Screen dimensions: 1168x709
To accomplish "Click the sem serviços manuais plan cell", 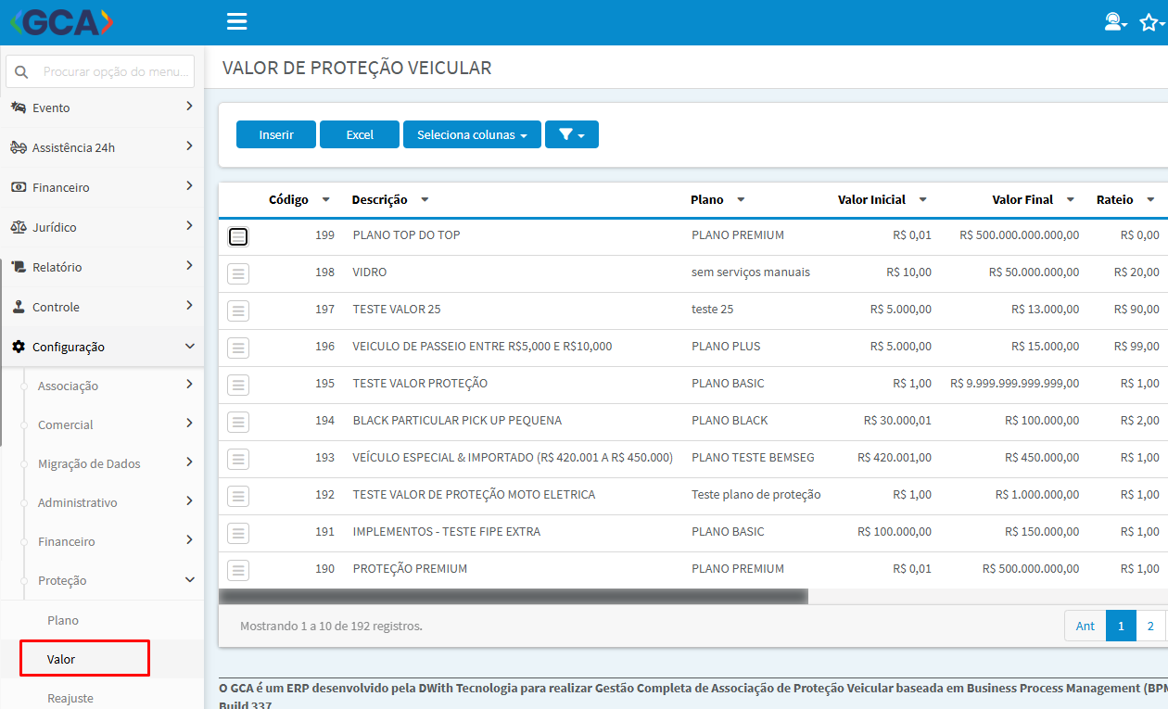I will (751, 272).
